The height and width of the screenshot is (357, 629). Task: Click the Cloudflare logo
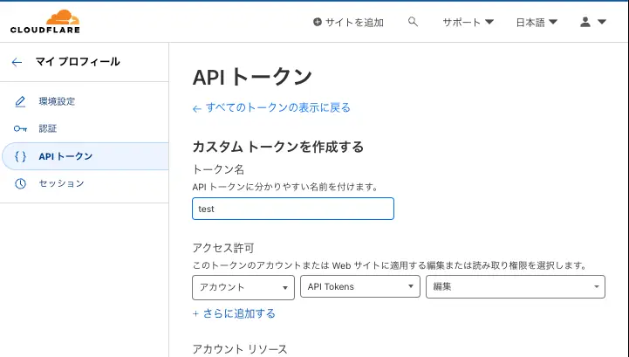[45, 22]
